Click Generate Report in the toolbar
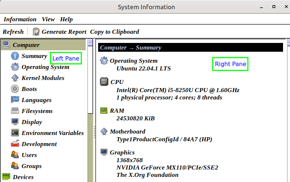The image size is (290, 182). [x=60, y=32]
